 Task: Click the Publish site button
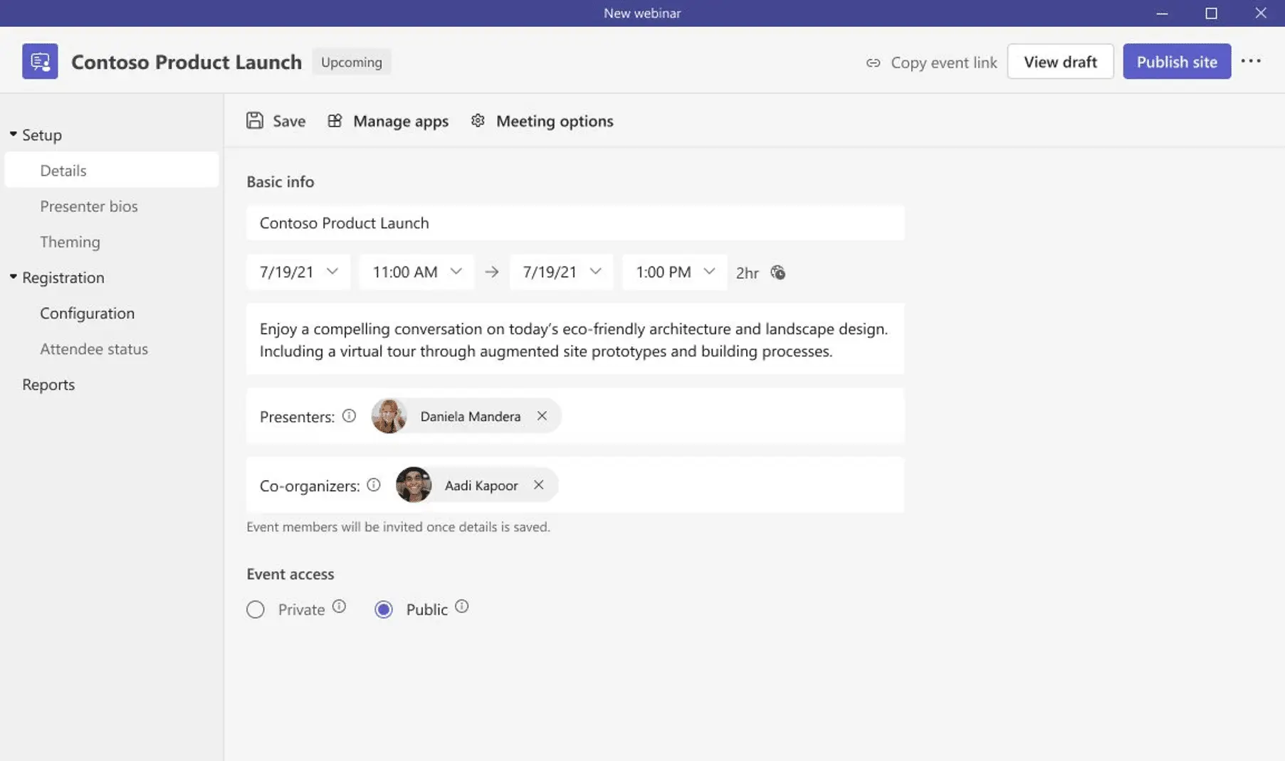1177,61
